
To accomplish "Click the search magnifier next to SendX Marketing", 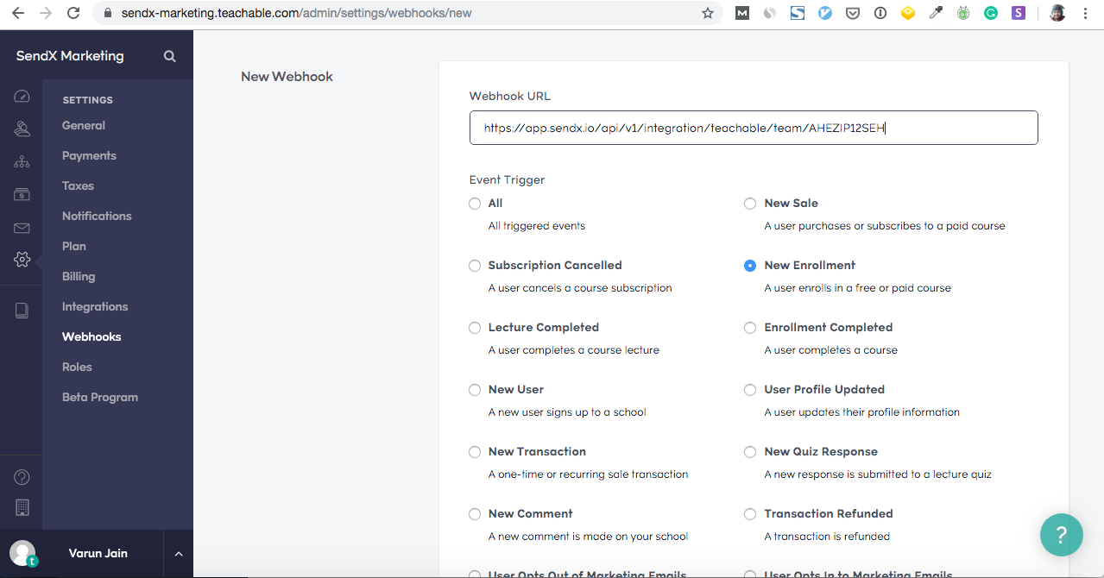I will pyautogui.click(x=170, y=56).
